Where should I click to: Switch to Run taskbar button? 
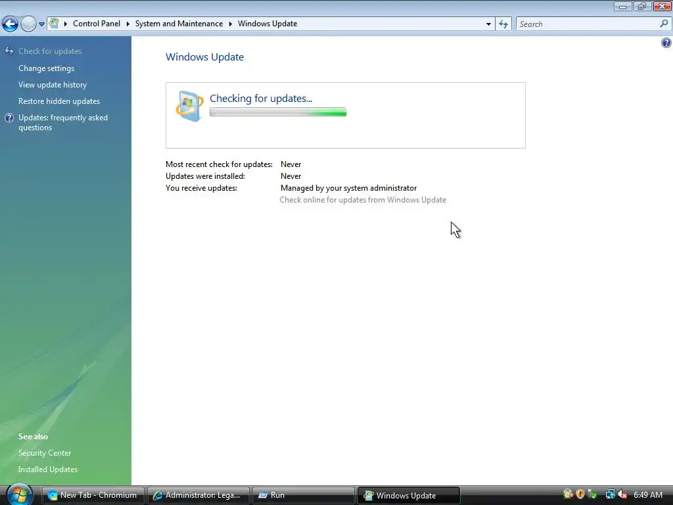(x=304, y=495)
